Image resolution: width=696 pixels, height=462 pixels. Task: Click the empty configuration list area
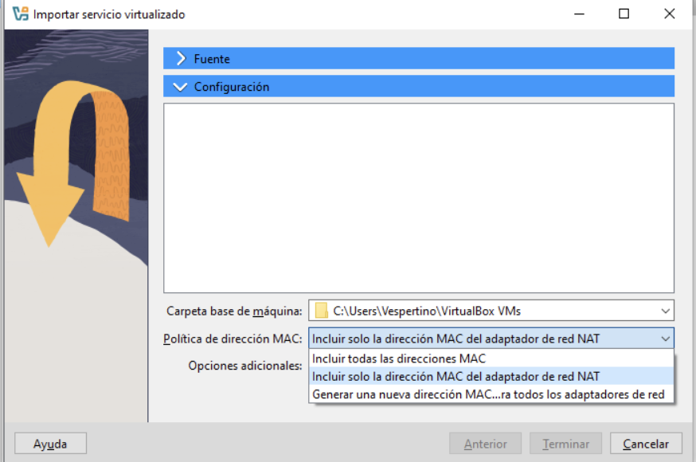click(419, 198)
